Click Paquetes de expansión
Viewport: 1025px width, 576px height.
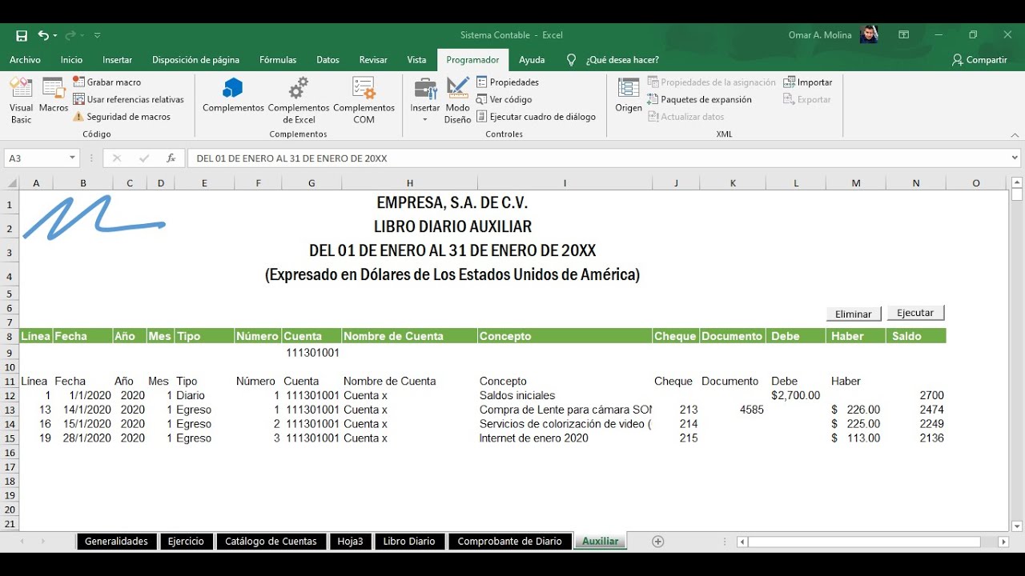tap(699, 99)
